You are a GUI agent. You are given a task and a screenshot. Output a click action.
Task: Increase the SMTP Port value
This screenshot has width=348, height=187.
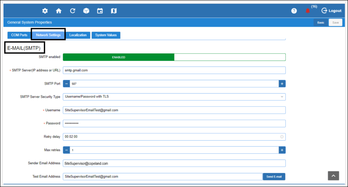point(282,83)
